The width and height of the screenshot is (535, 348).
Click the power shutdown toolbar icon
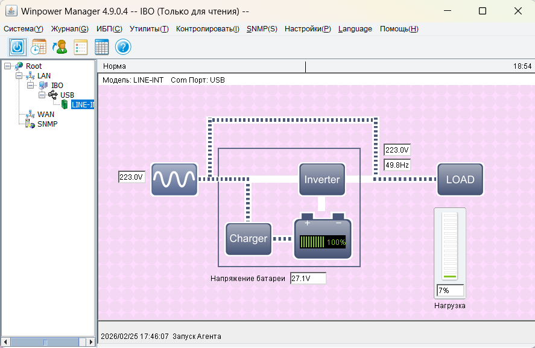pyautogui.click(x=17, y=47)
